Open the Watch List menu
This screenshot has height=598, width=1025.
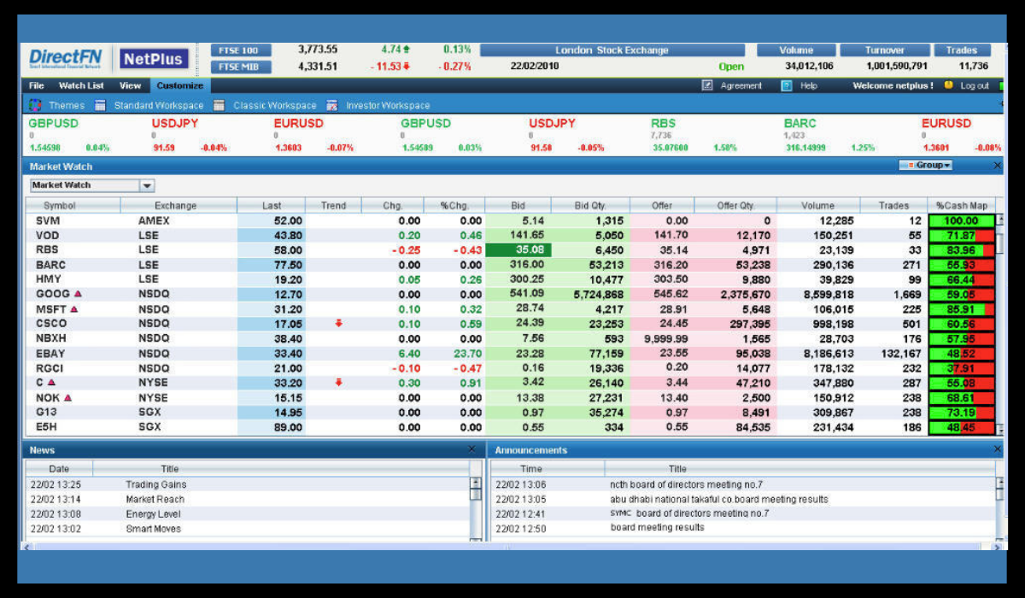(x=81, y=85)
